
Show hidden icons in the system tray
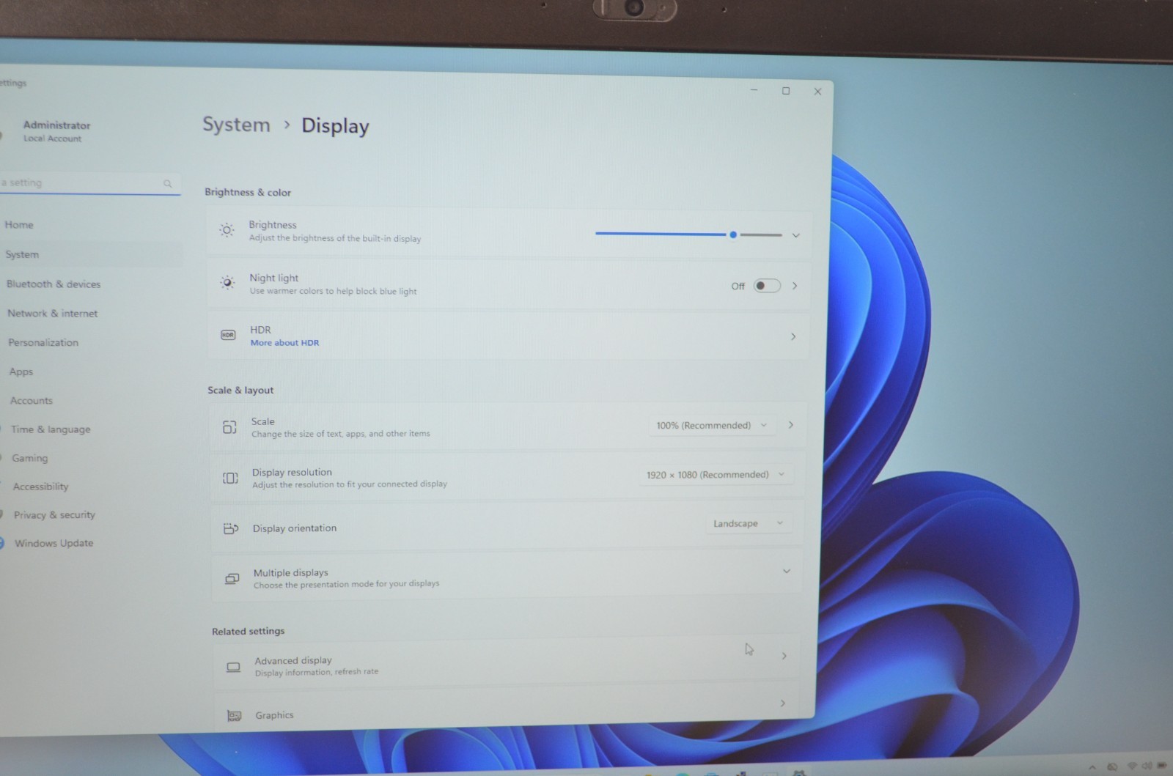1092,767
